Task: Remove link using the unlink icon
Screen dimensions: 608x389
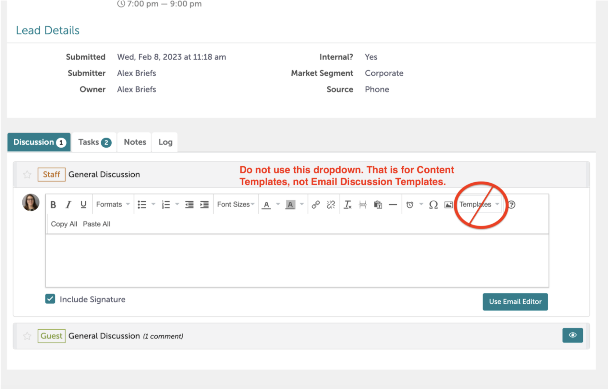Action: coord(331,205)
